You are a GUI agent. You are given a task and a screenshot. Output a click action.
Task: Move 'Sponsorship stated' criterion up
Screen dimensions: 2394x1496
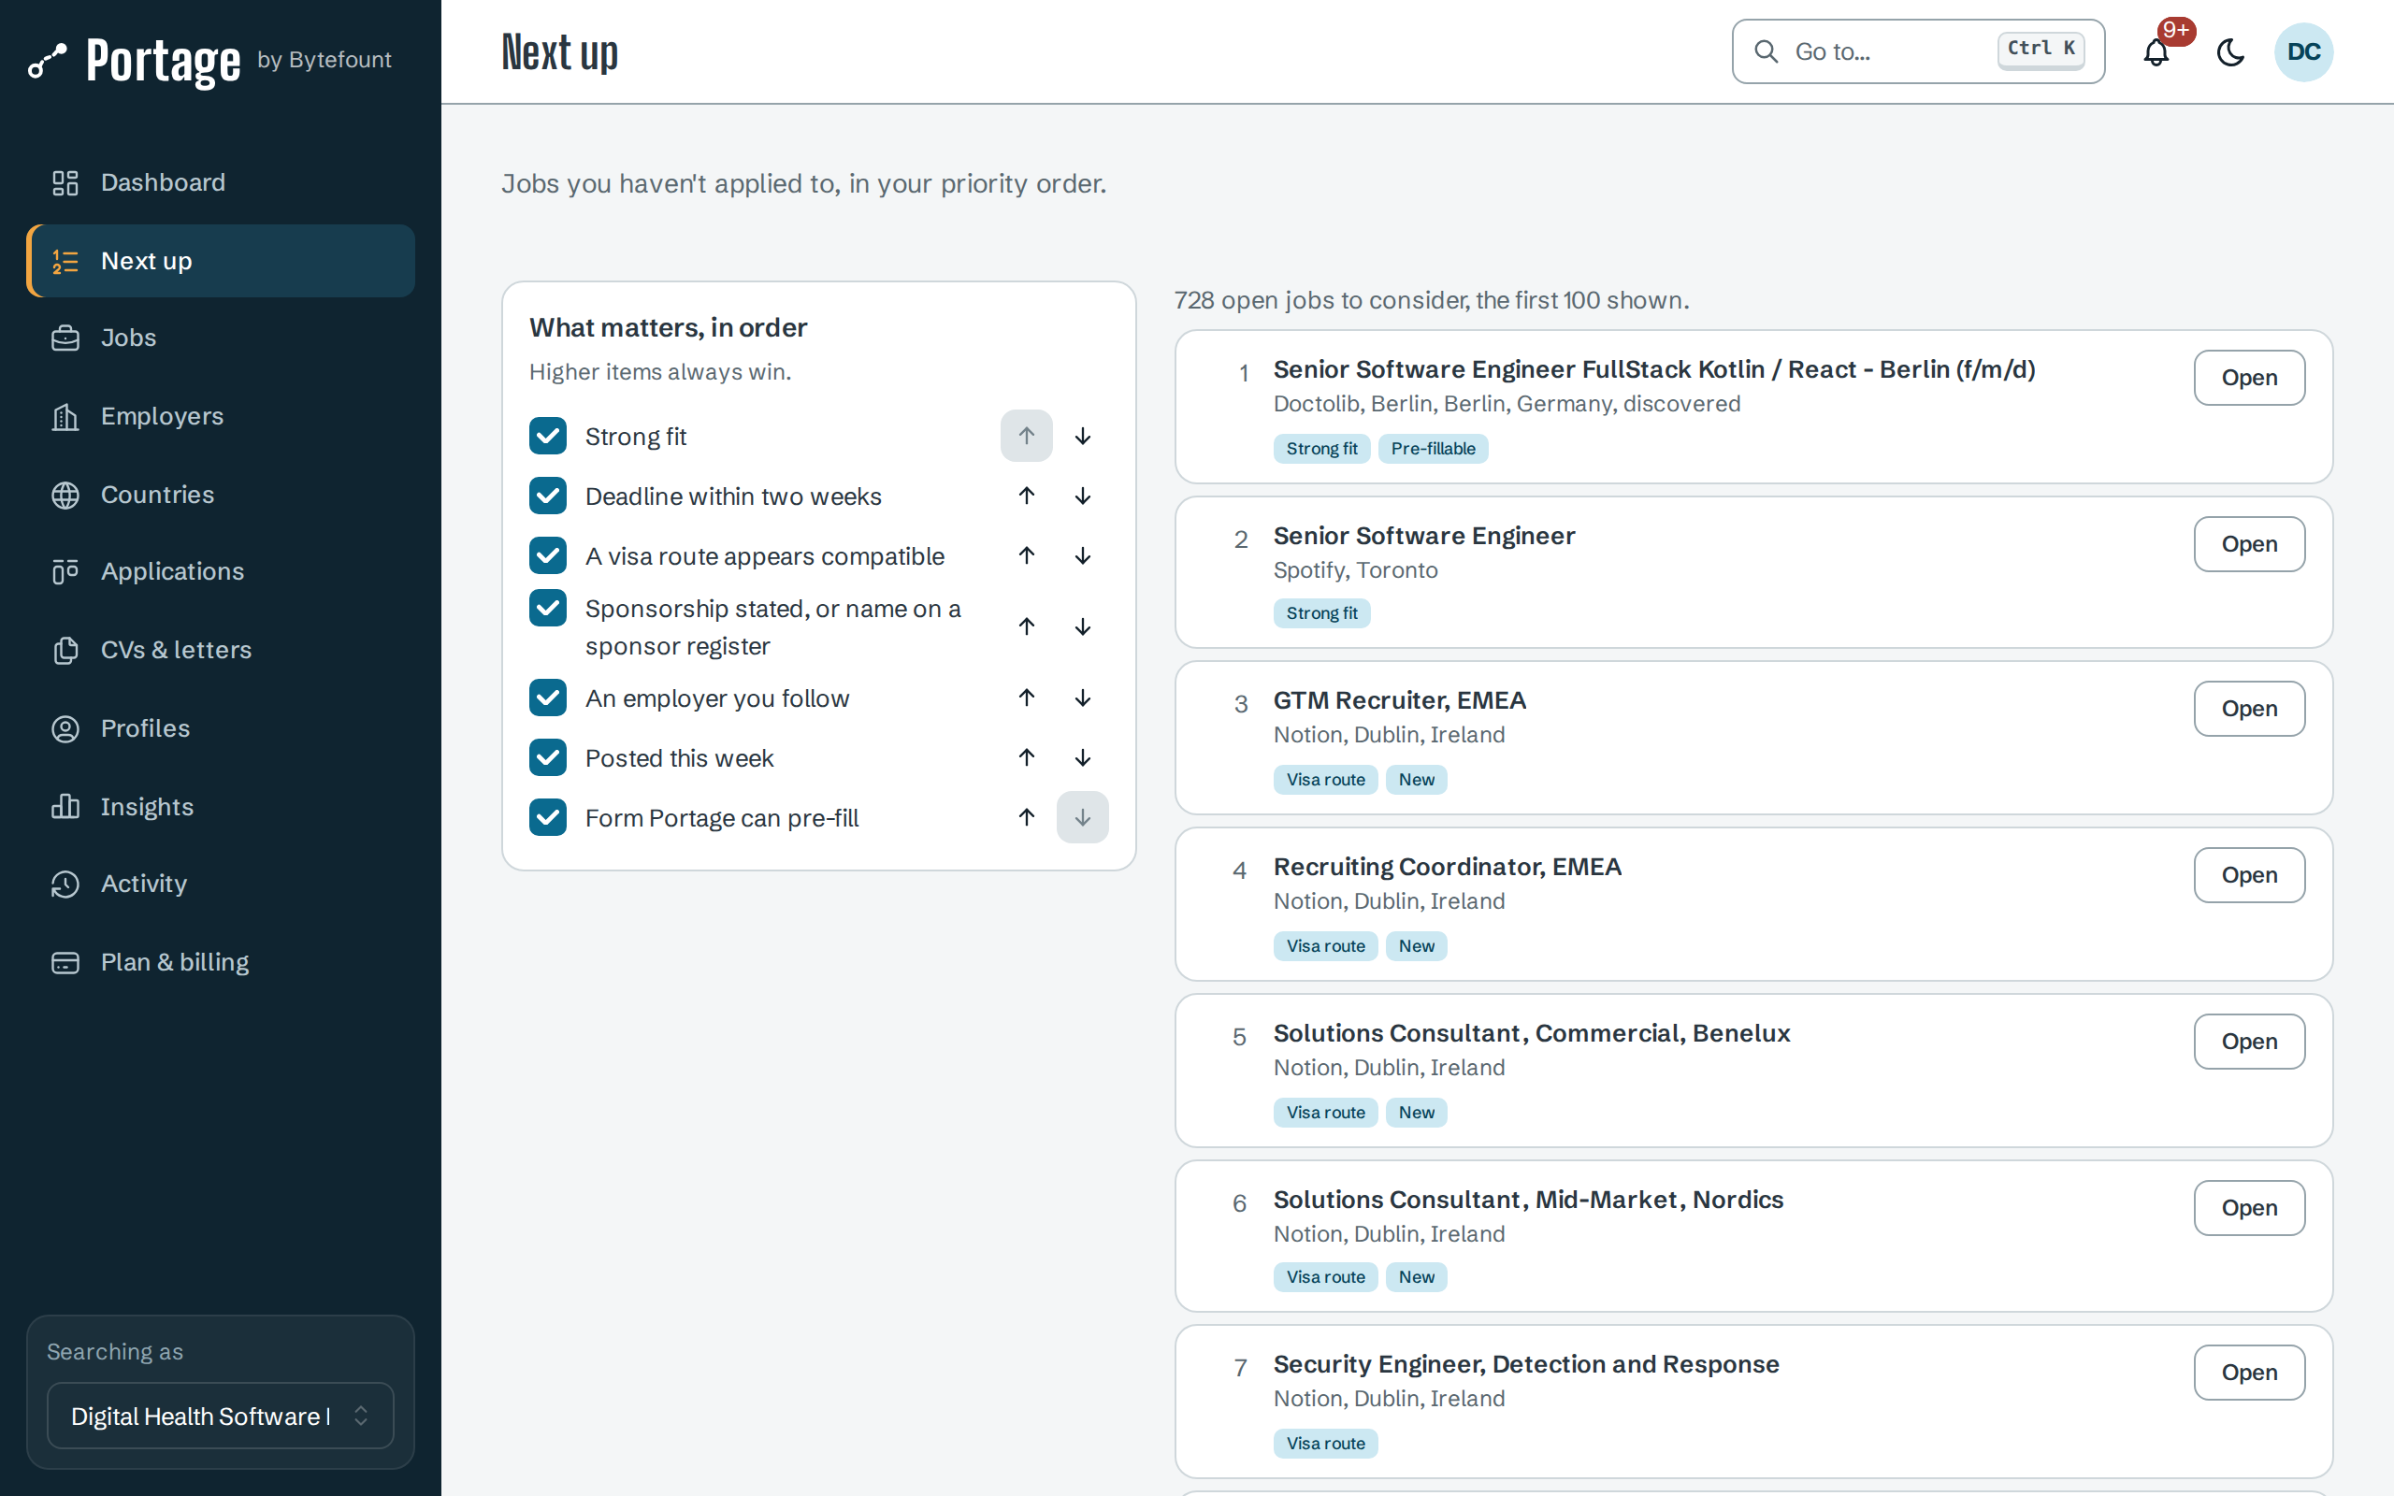[x=1026, y=626]
